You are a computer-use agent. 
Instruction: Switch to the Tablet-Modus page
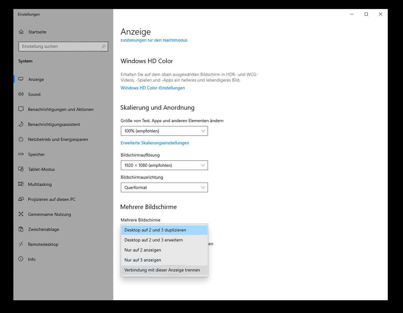pyautogui.click(x=63, y=169)
